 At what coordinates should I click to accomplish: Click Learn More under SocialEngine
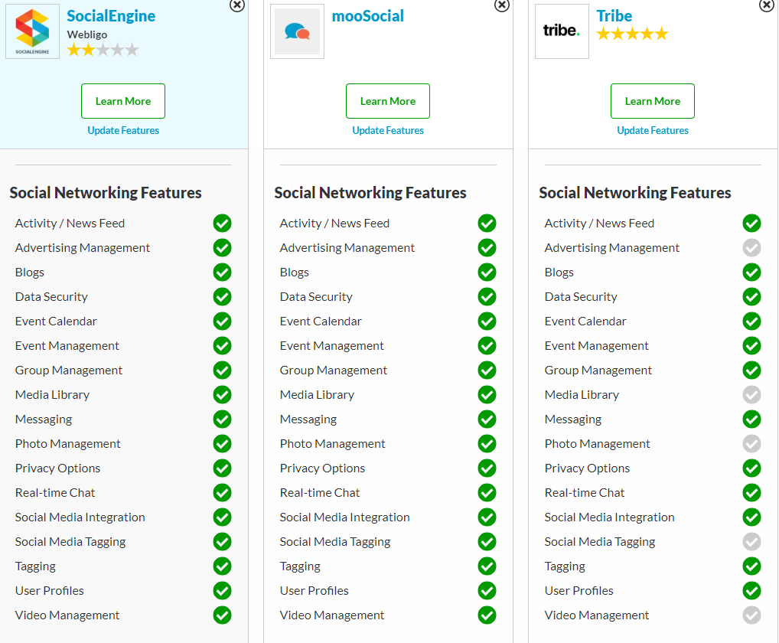pyautogui.click(x=123, y=101)
